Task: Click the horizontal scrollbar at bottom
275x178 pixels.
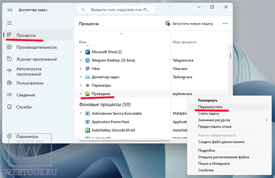Action: coord(124,141)
